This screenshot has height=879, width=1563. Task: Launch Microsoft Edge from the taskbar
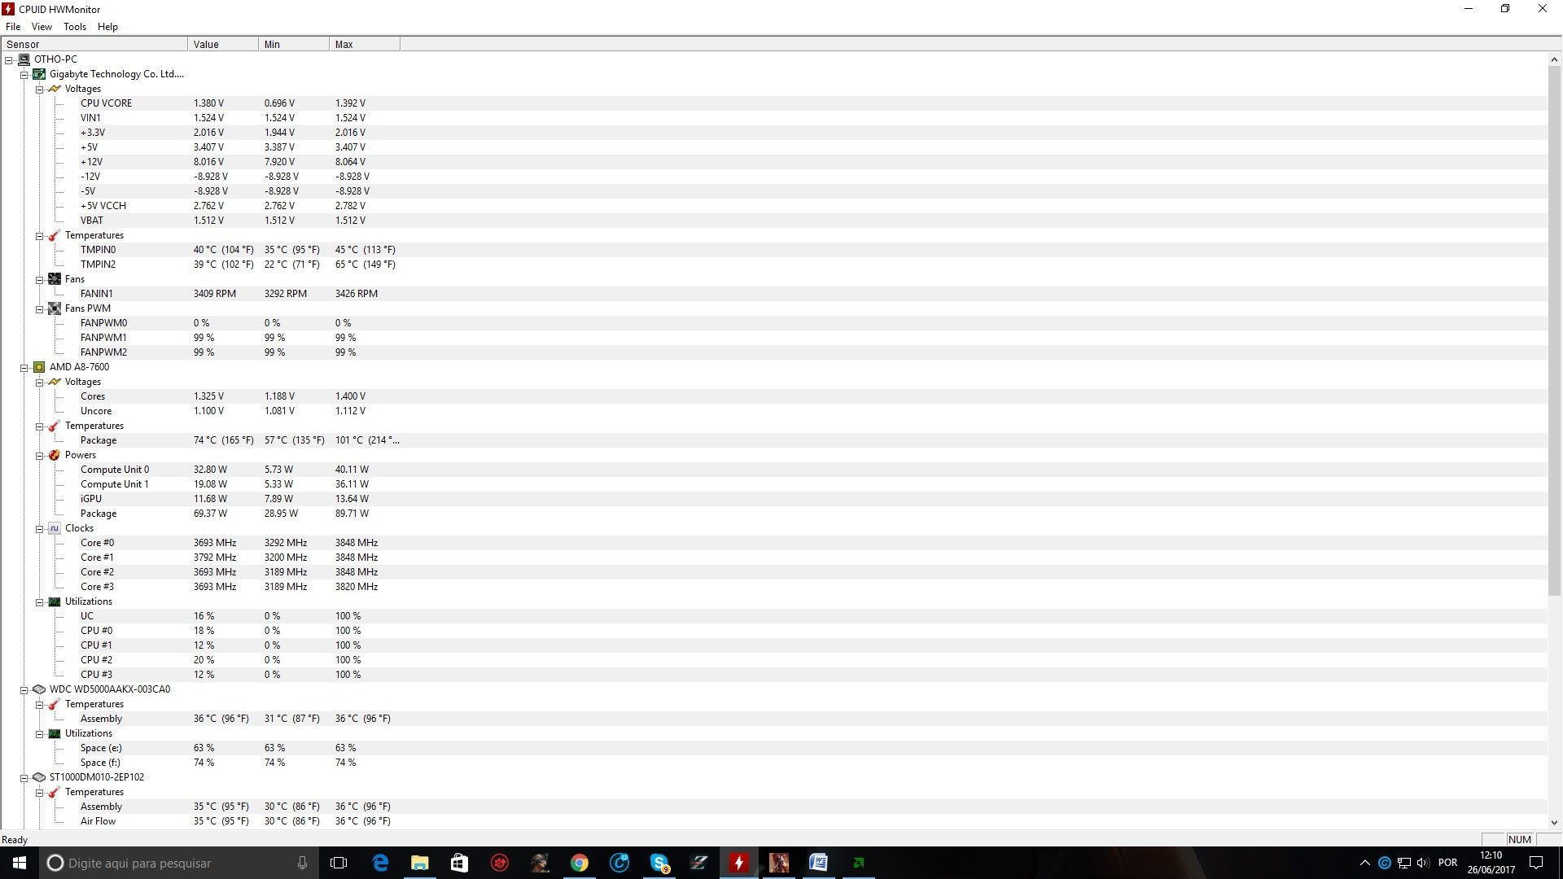click(380, 863)
